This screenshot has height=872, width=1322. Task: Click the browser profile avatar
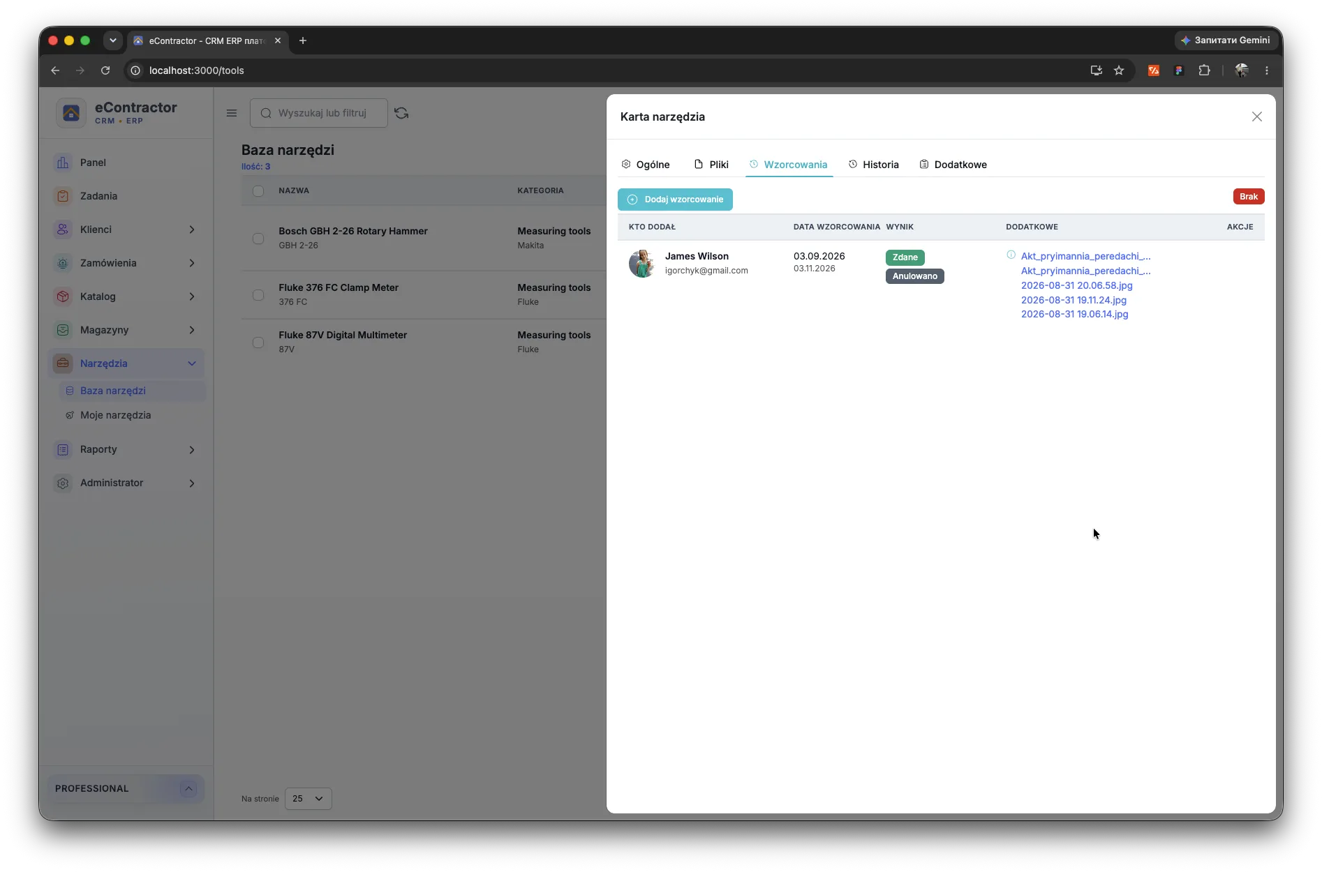(1242, 70)
